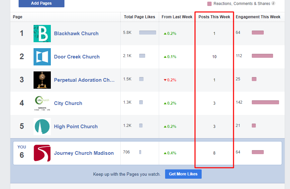Click the Posts This Week column header

(x=214, y=17)
